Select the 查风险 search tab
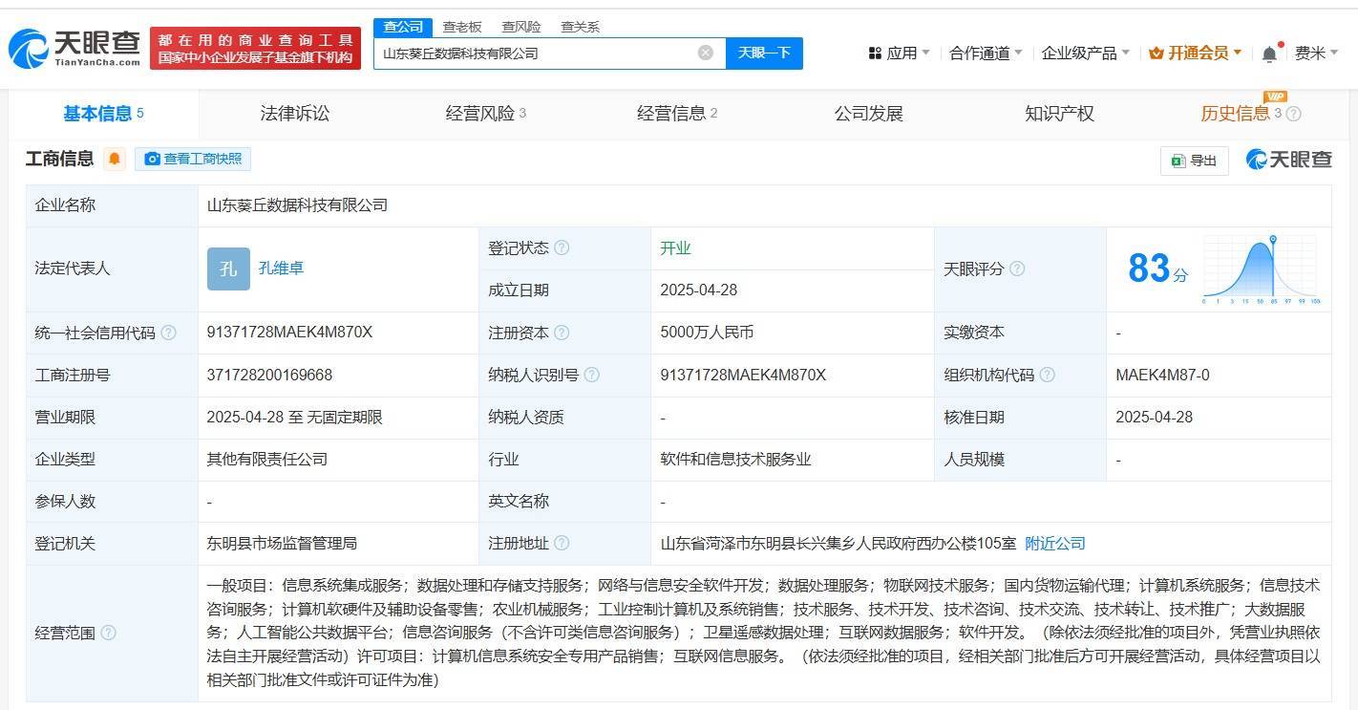Viewport: 1358px width, 710px height. pos(521,27)
